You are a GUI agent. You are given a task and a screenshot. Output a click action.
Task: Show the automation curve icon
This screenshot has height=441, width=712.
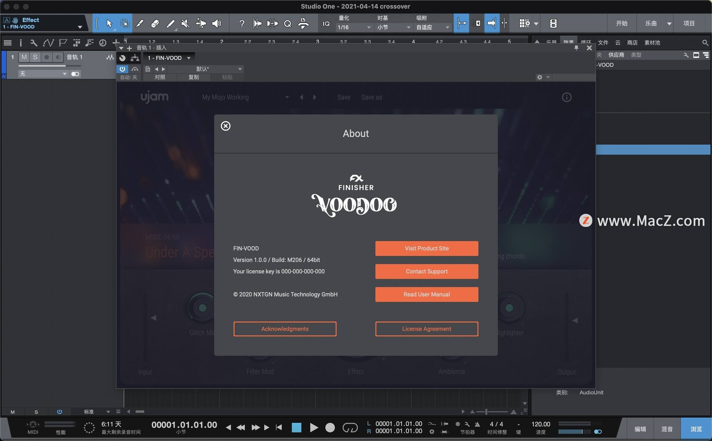pos(48,43)
